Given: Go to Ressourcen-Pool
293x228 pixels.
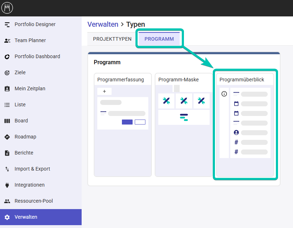Looking at the screenshot, I should click(34, 201).
